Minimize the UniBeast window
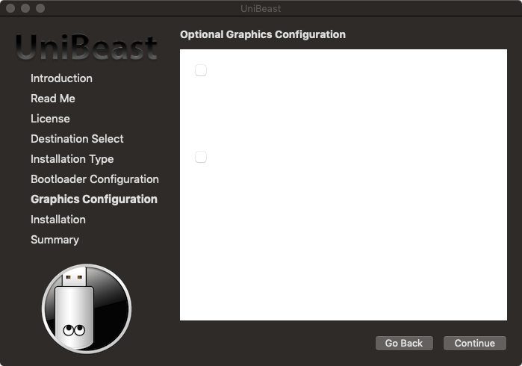This screenshot has width=522, height=366. pos(25,8)
